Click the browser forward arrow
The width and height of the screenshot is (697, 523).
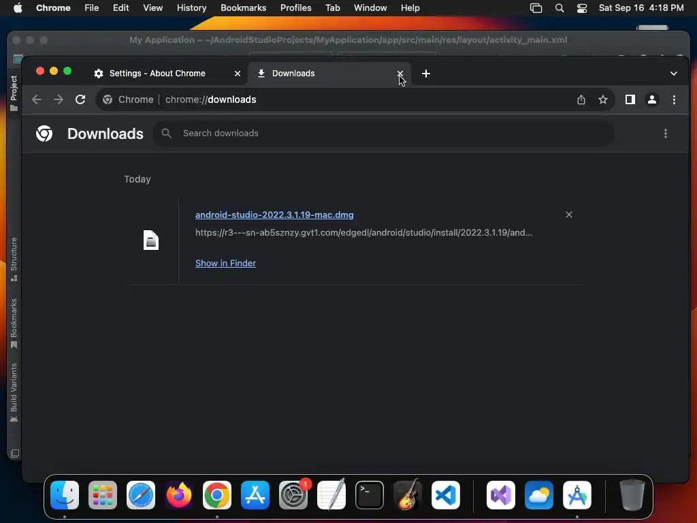(x=59, y=99)
